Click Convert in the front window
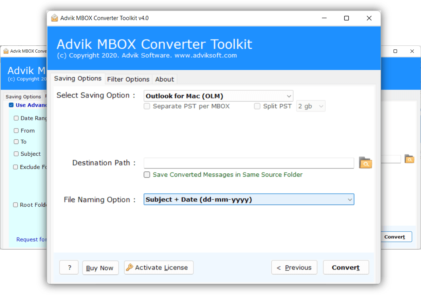This screenshot has width=421, height=295. coord(346,268)
